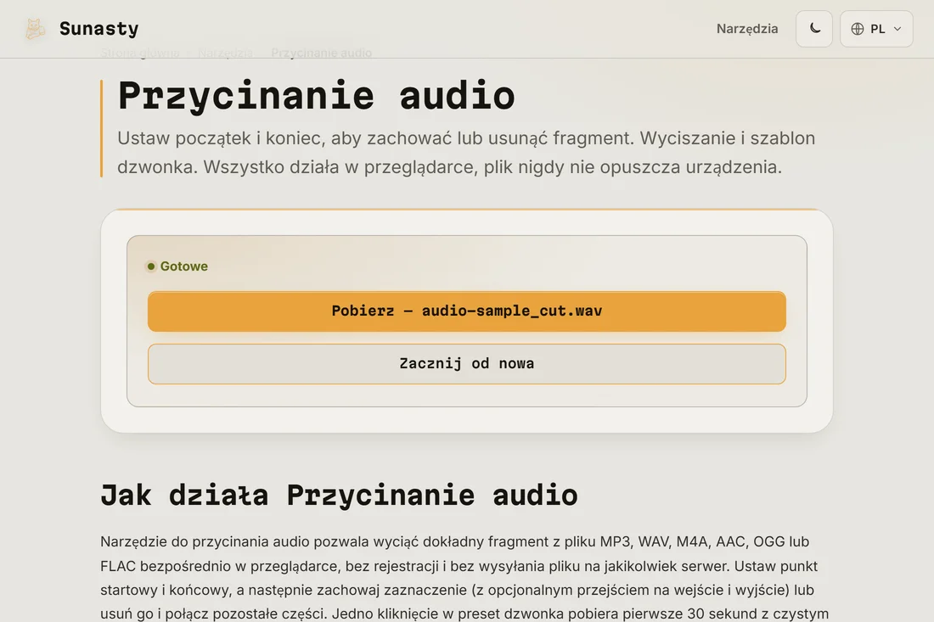Download audio-sample_cut.wav file
Viewport: 934px width, 622px height.
467,311
